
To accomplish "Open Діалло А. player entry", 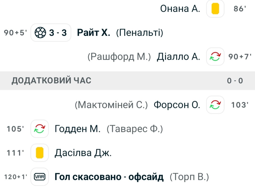I will click(x=178, y=57).
